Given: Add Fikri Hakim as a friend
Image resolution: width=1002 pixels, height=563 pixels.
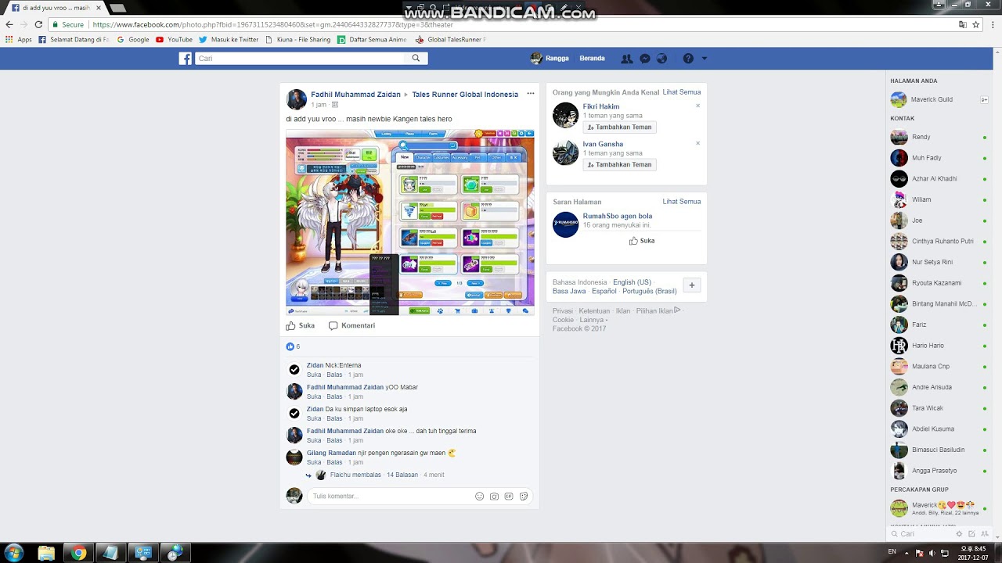Looking at the screenshot, I should [619, 127].
